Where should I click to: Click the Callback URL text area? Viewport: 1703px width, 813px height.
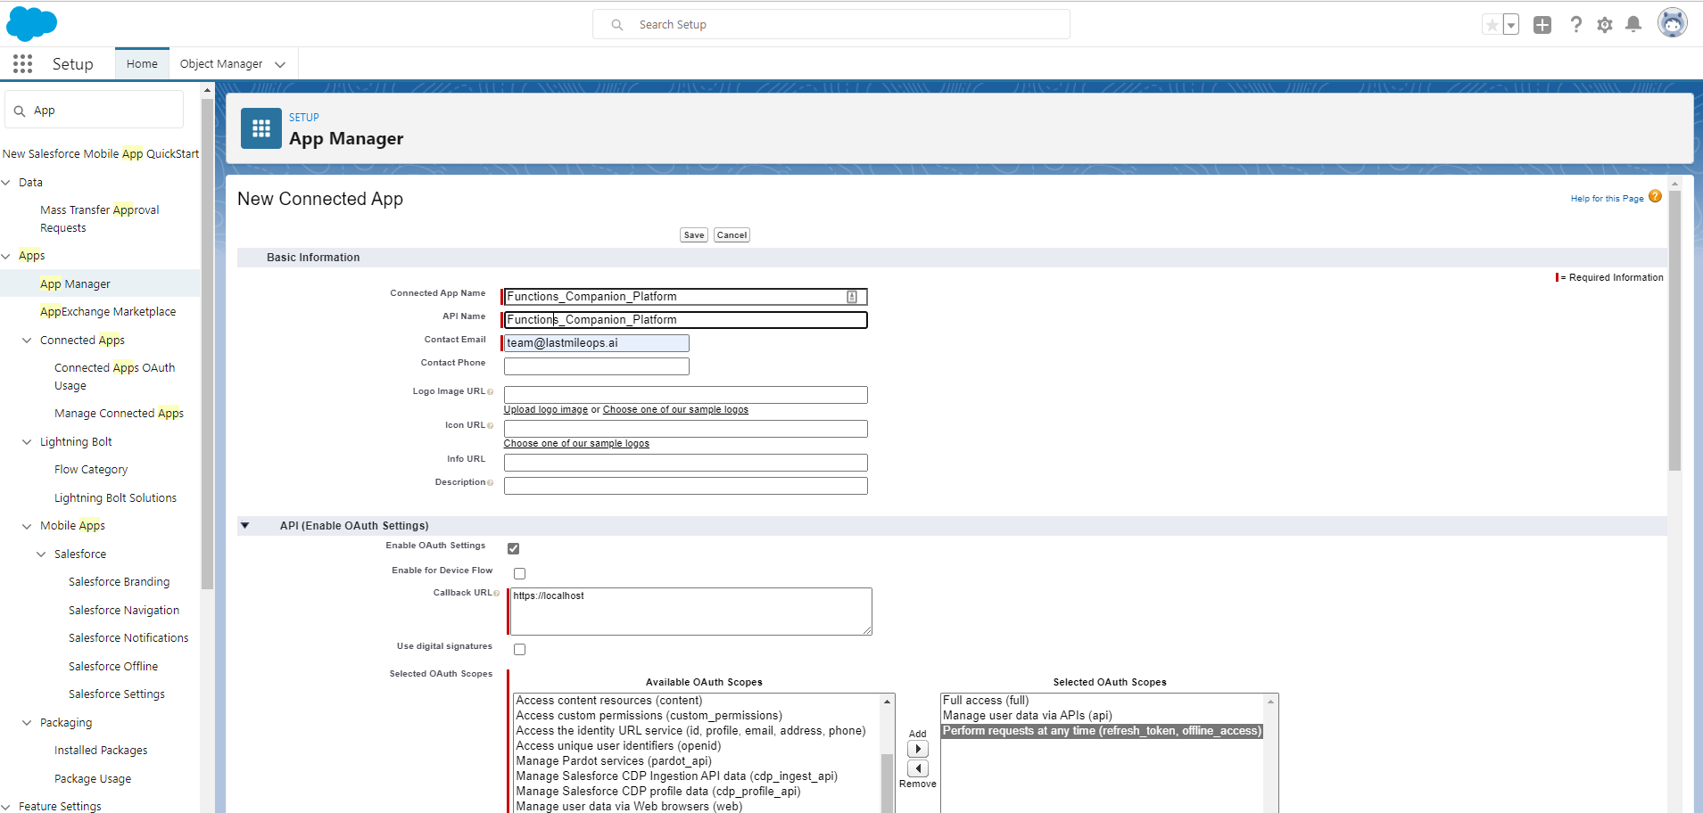point(690,612)
